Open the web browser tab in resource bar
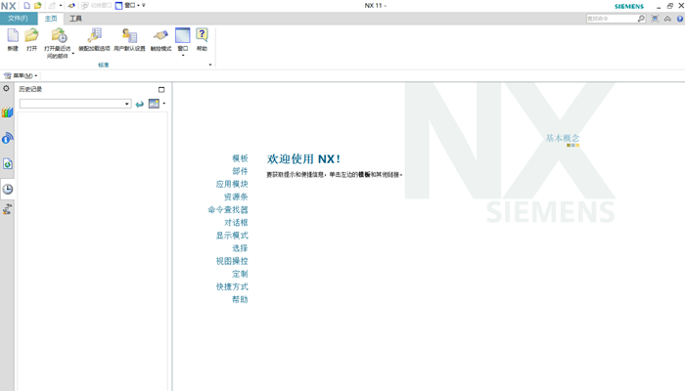685x391 pixels. coord(8,139)
